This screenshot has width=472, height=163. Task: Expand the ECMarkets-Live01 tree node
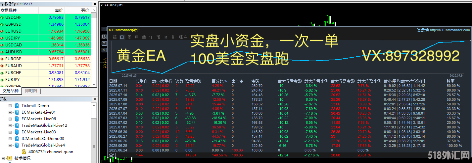10,112
